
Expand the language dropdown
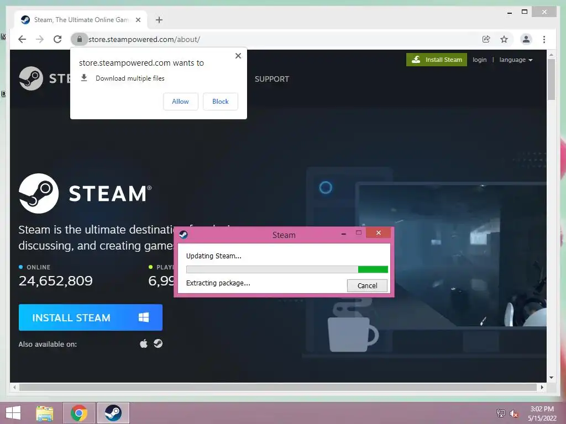click(x=516, y=60)
